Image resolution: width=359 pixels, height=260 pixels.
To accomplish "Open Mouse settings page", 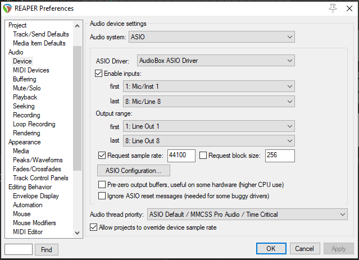I will pyautogui.click(x=22, y=214).
